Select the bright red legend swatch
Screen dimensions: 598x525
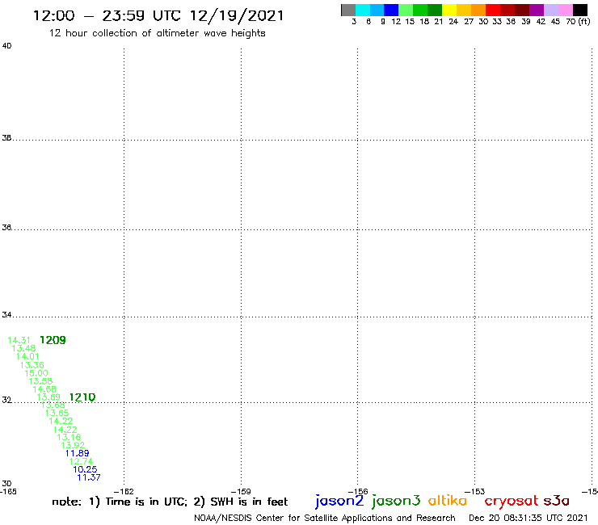pos(493,10)
